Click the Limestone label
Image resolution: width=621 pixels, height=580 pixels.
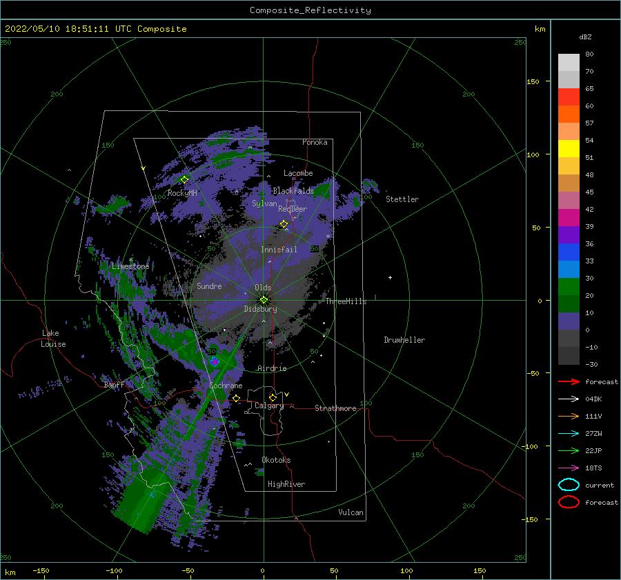pos(130,266)
